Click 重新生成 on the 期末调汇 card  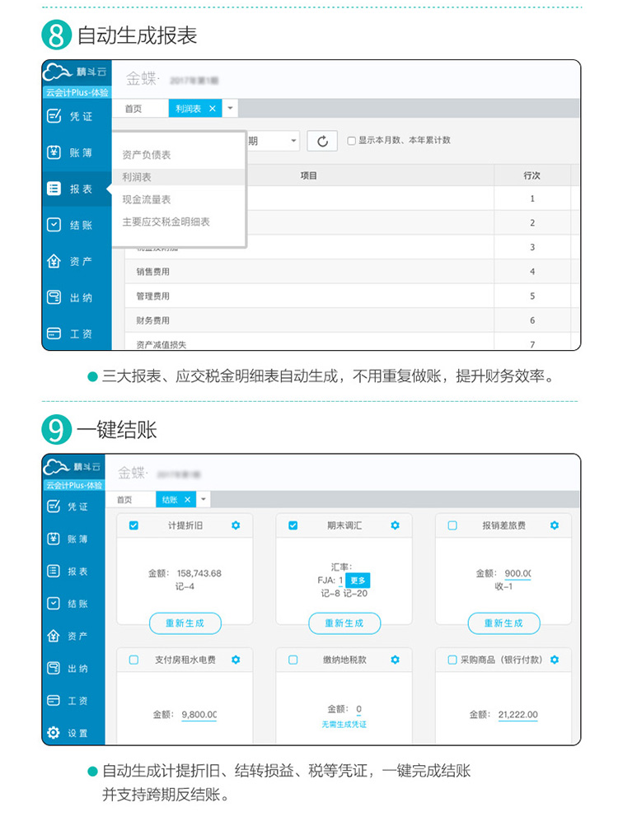coord(344,623)
